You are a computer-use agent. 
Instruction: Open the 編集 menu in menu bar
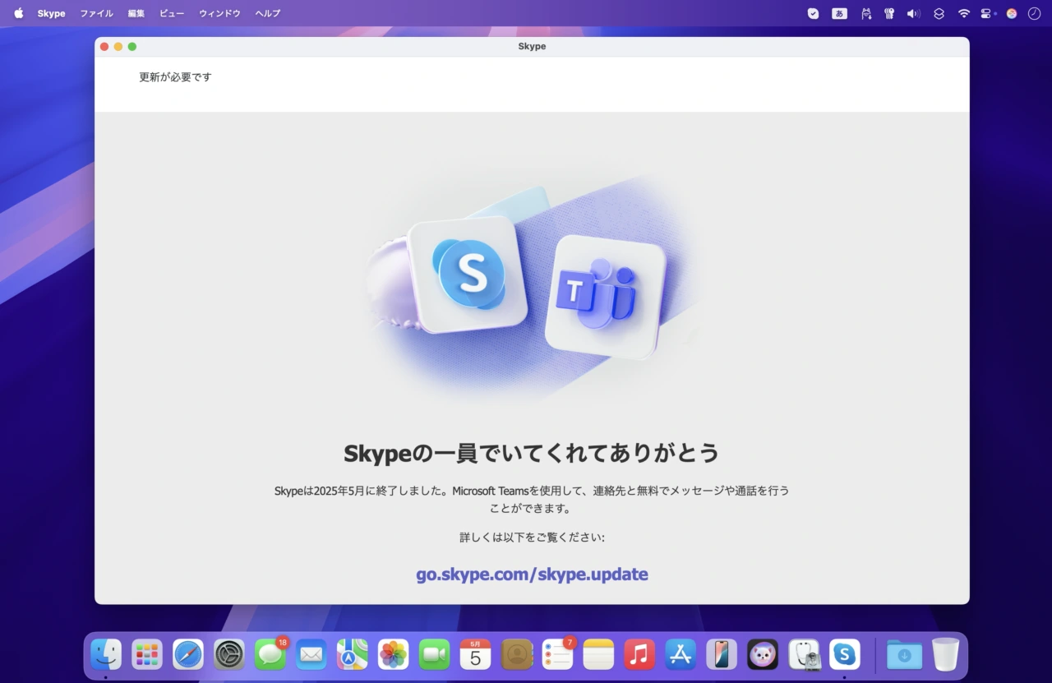click(x=136, y=13)
